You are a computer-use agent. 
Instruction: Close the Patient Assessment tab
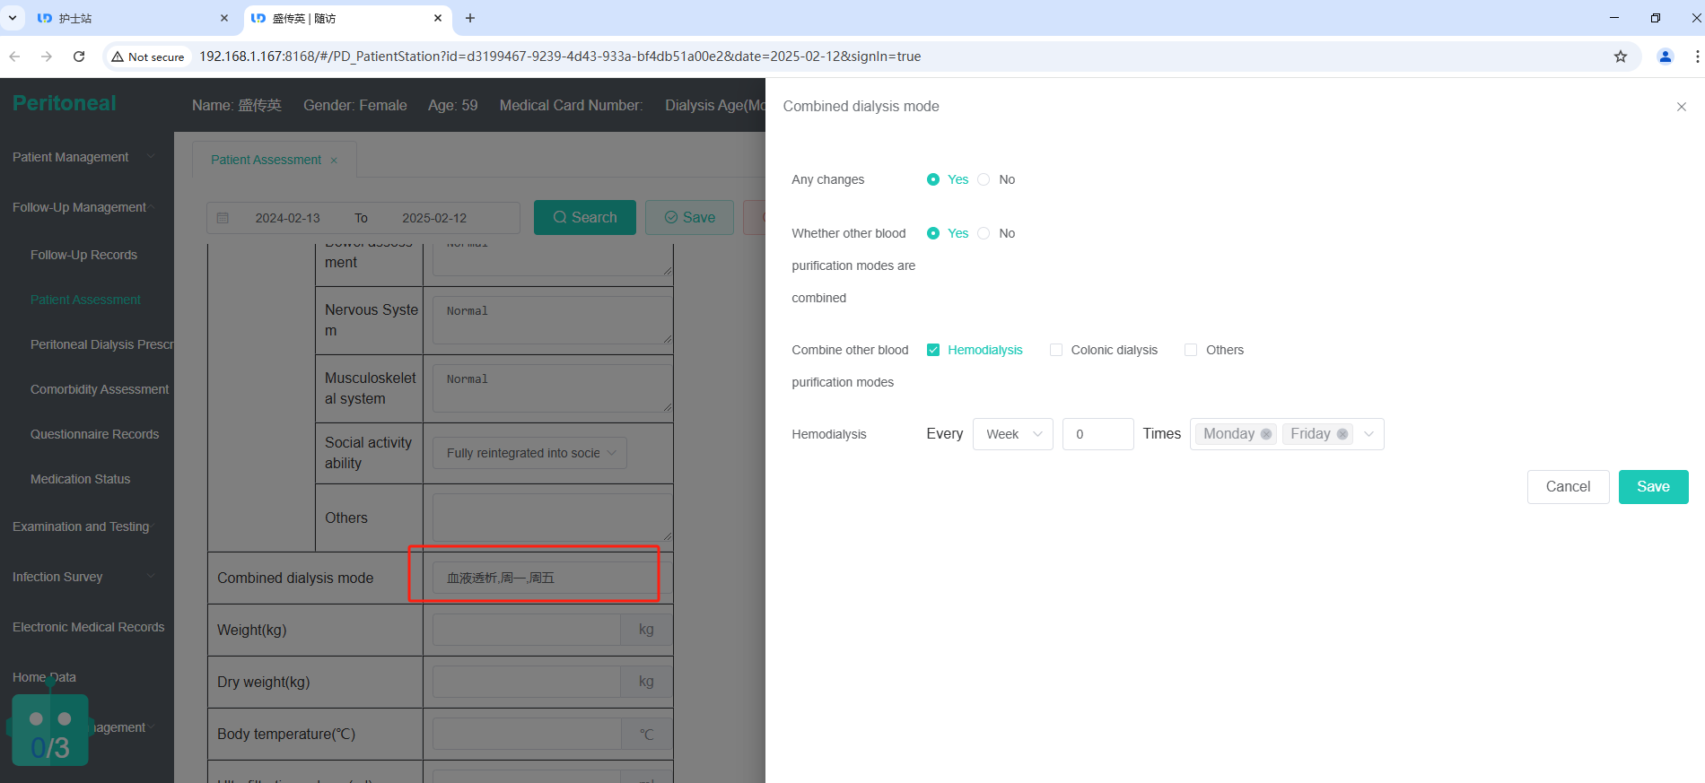click(x=334, y=161)
